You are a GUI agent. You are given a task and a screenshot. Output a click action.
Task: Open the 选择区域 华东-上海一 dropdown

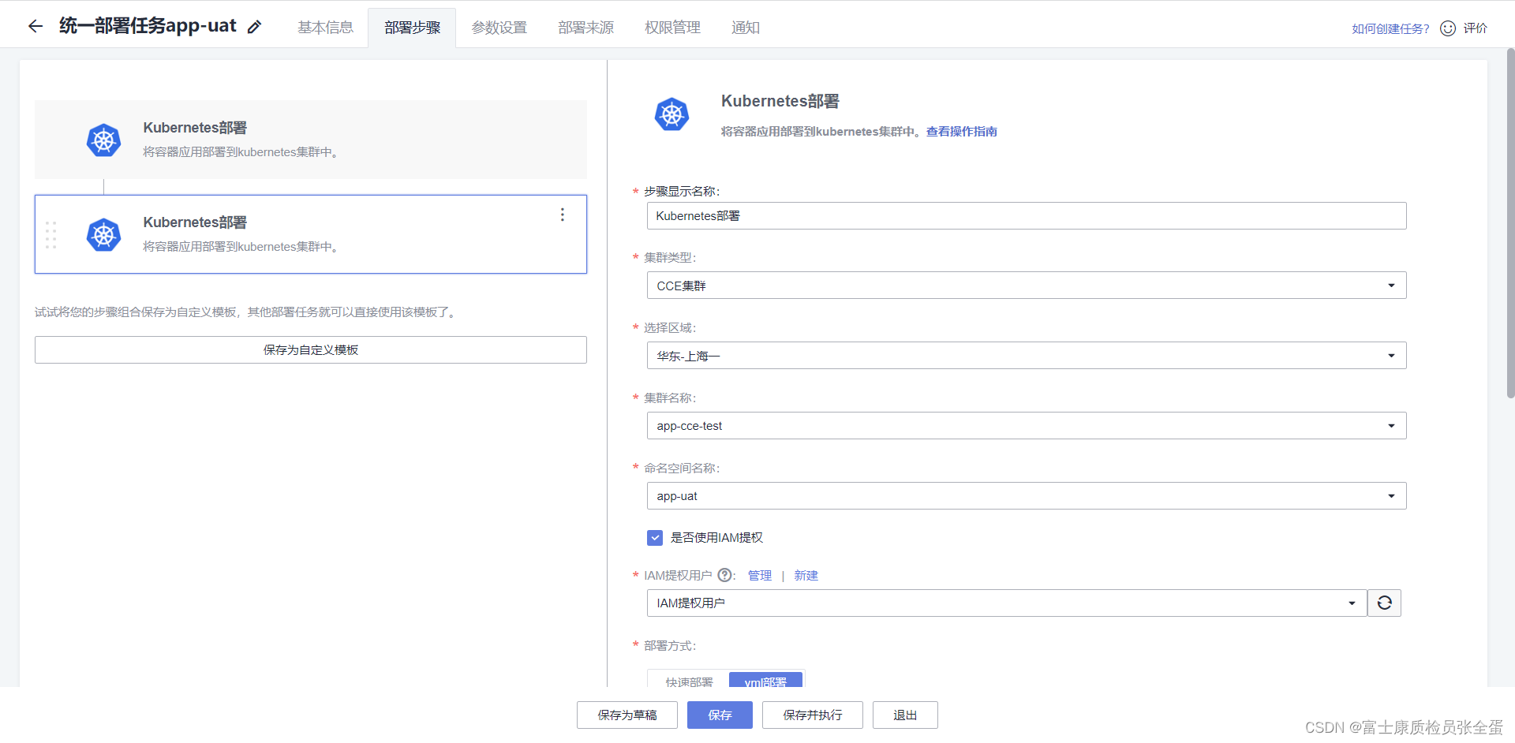tap(1027, 356)
